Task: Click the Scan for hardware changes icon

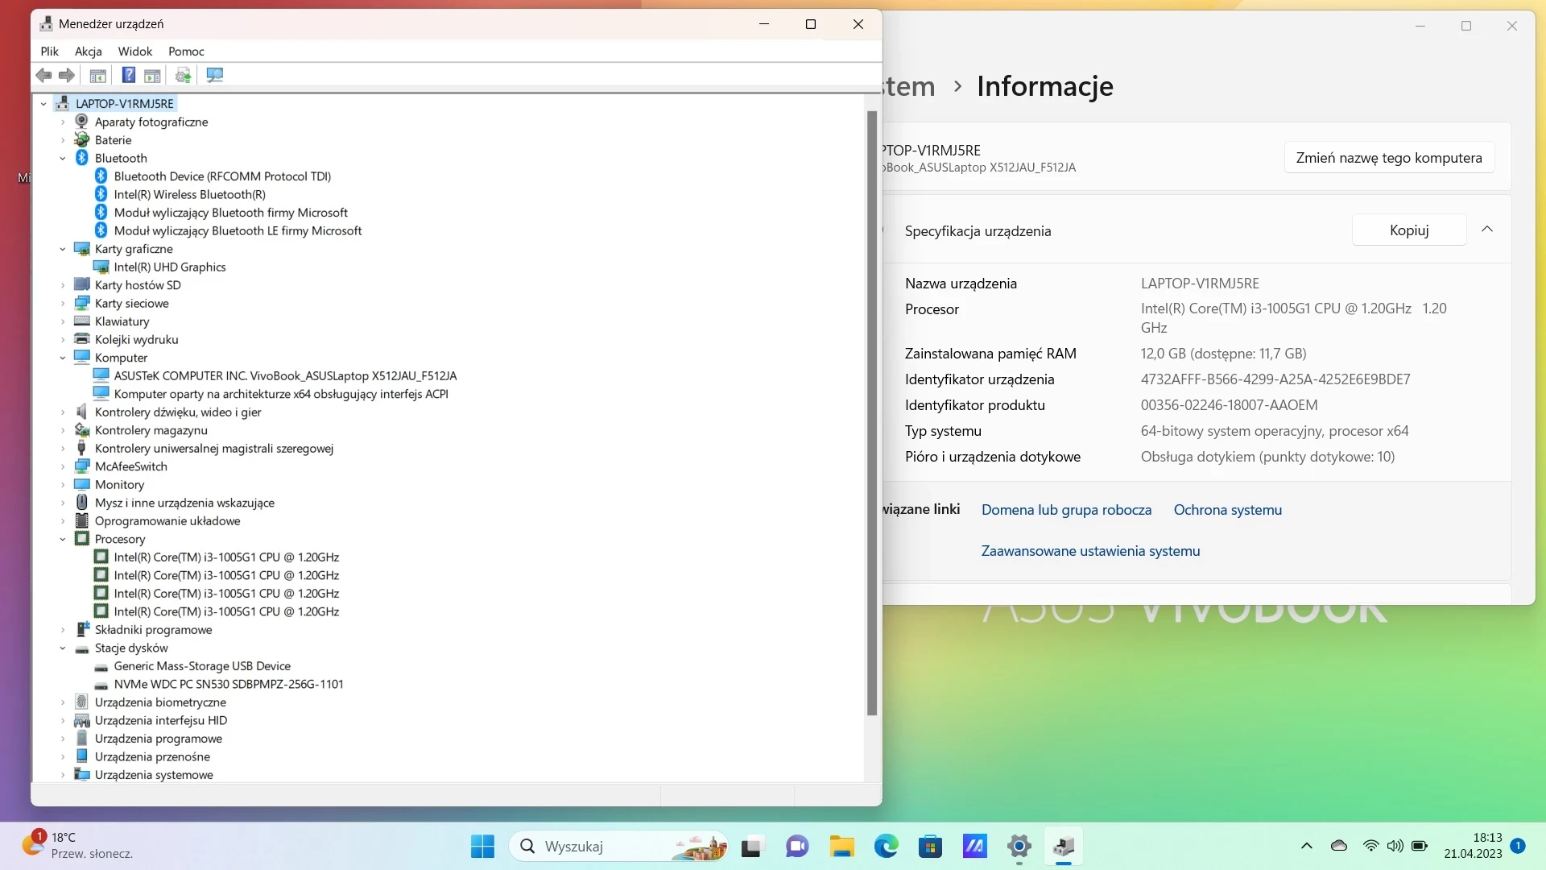Action: (214, 75)
